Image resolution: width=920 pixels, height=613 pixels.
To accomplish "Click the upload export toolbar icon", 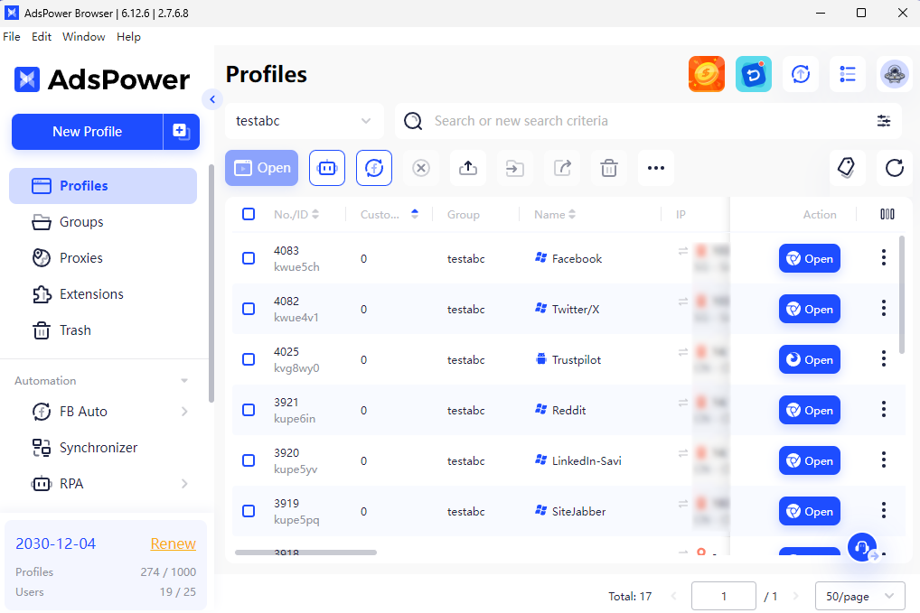I will 467,168.
